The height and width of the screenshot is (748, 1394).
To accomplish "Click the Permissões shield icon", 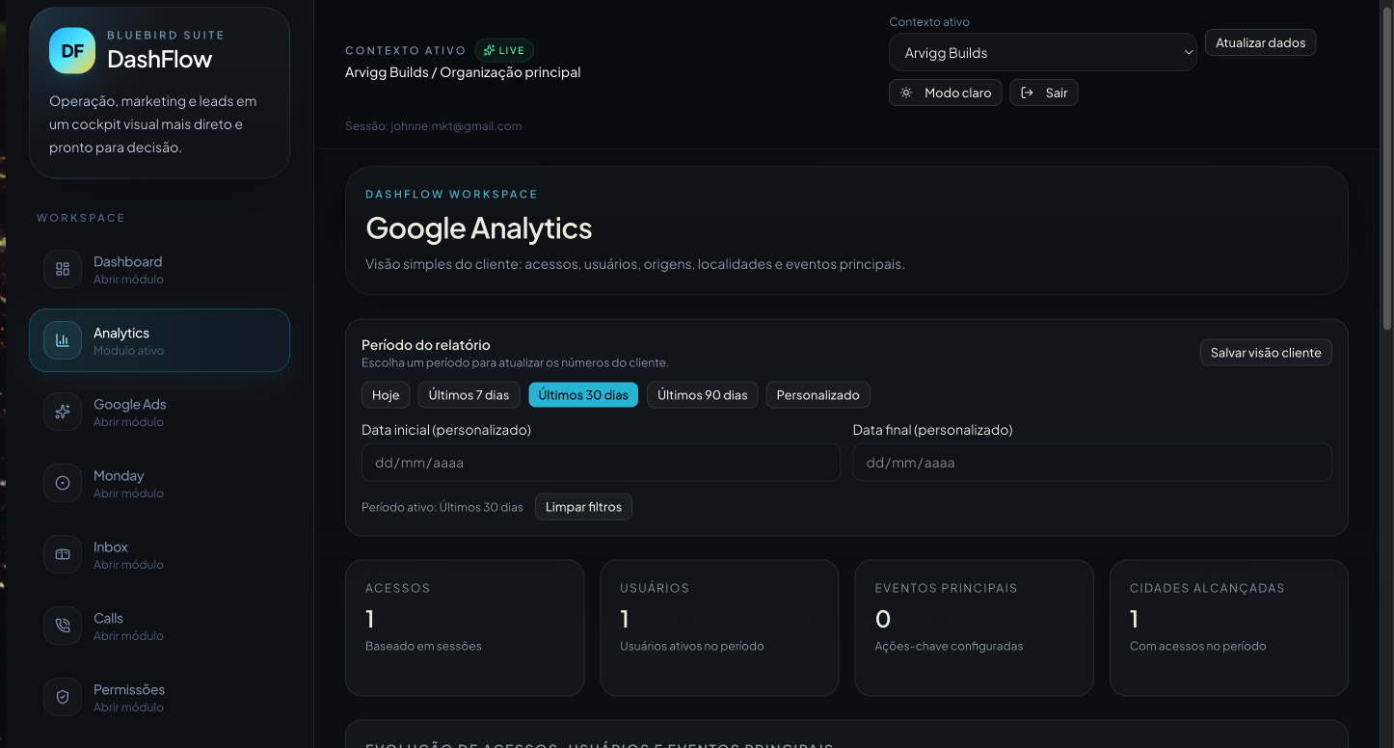I will [x=63, y=697].
